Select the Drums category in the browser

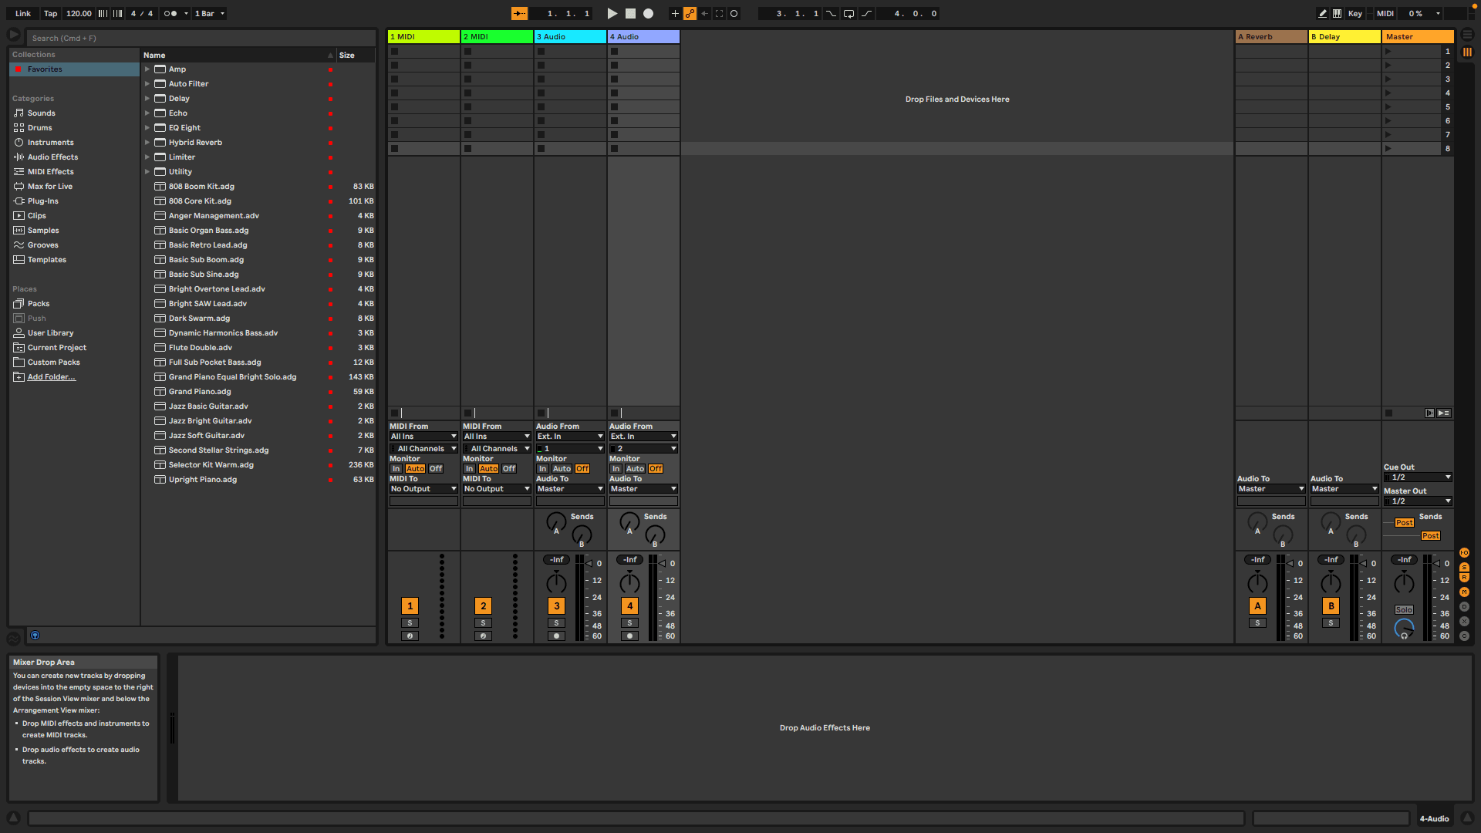[39, 128]
